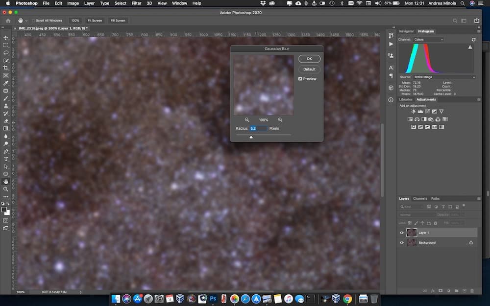
Task: Select the Crop tool
Action: (6, 68)
